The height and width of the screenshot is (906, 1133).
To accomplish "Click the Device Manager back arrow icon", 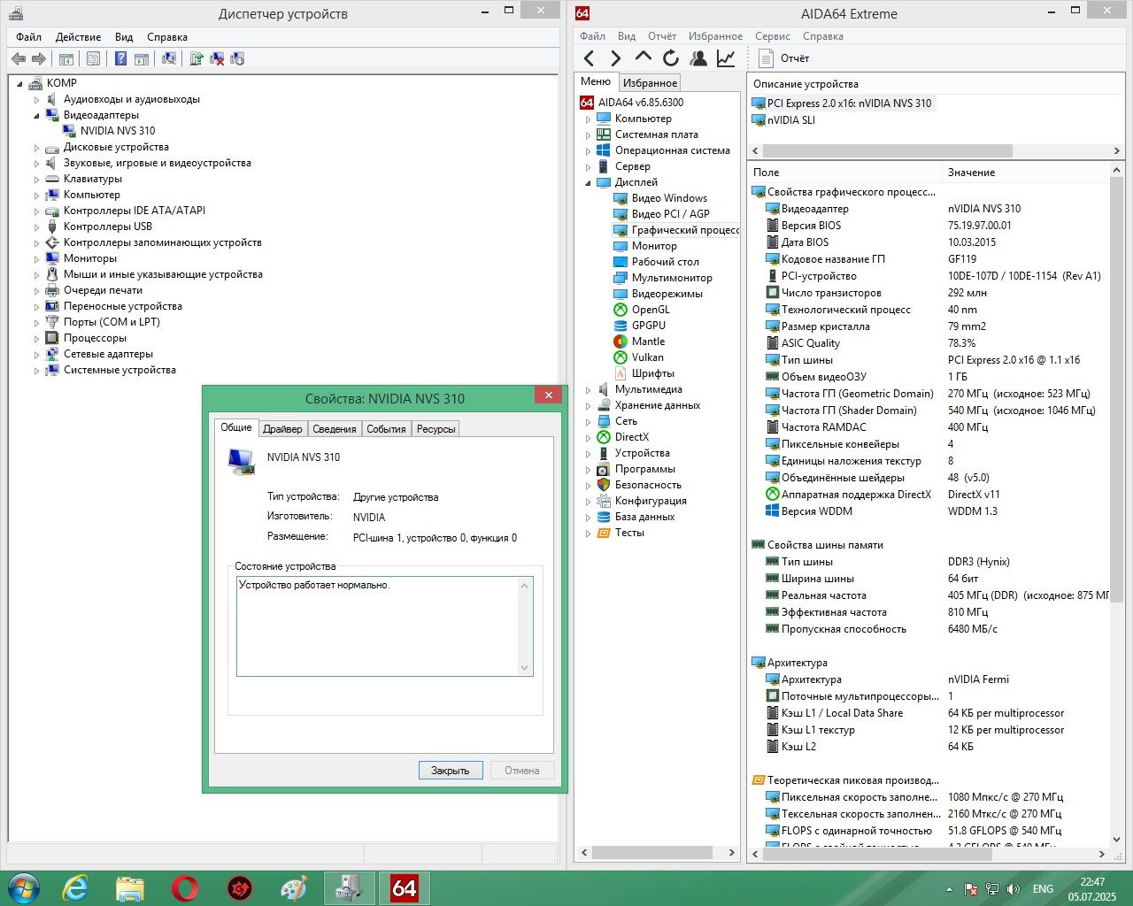I will click(x=19, y=58).
